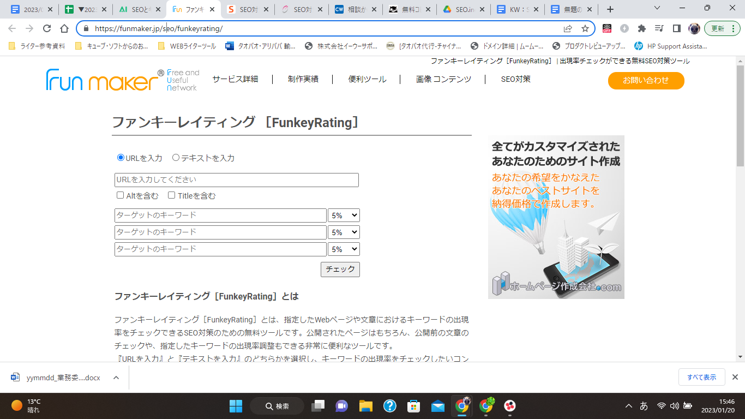Click the お問い合わせ orange button
745x419 pixels.
pos(646,81)
